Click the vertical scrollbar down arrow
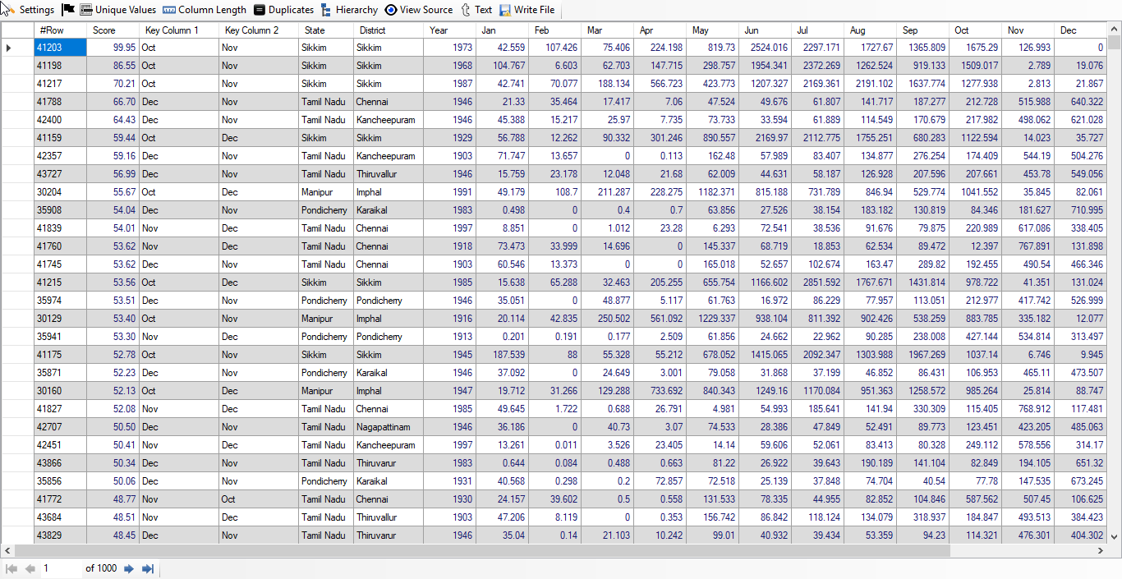This screenshot has width=1122, height=579. (x=1114, y=536)
